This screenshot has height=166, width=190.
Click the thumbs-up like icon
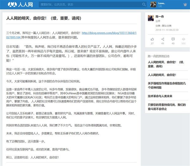152,39
